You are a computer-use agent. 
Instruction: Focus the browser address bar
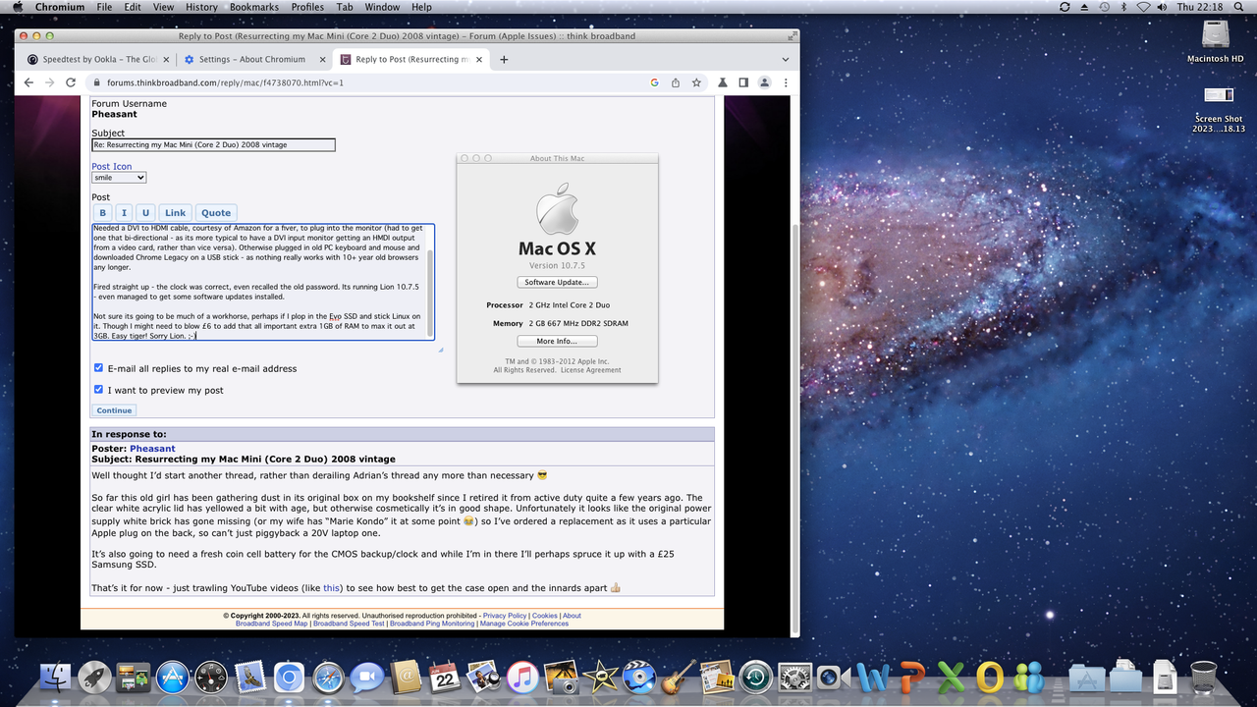(373, 82)
